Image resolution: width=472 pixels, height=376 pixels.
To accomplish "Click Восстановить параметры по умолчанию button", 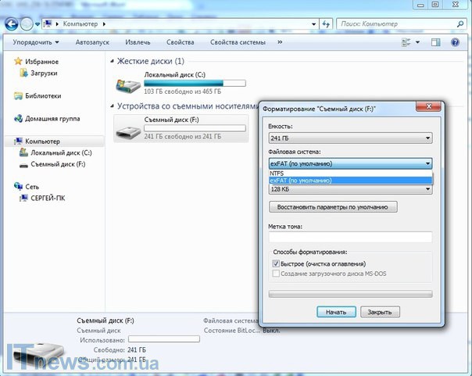I will pyautogui.click(x=333, y=207).
